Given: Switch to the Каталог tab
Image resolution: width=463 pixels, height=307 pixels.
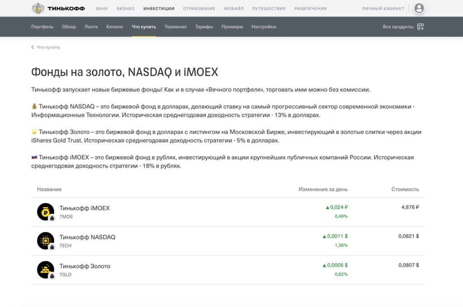Looking at the screenshot, I should (114, 27).
